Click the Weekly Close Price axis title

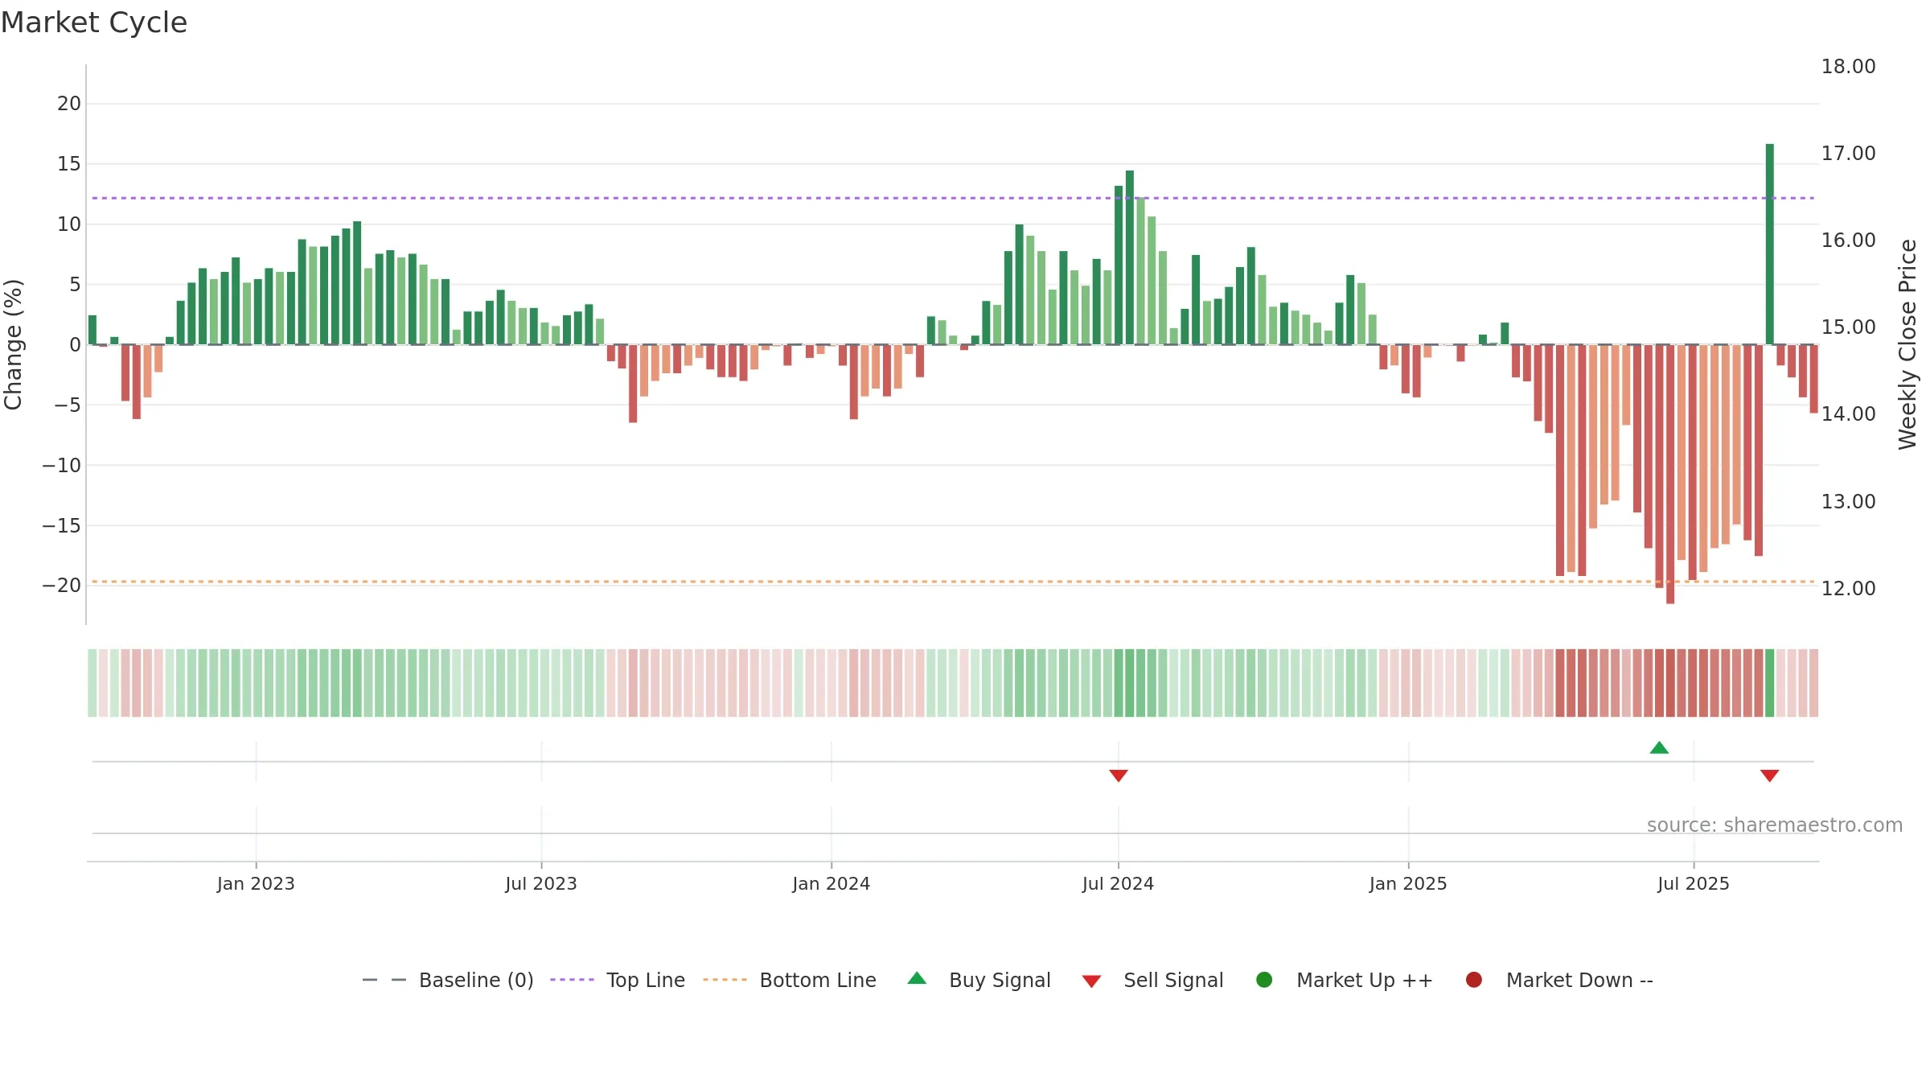(x=1907, y=344)
